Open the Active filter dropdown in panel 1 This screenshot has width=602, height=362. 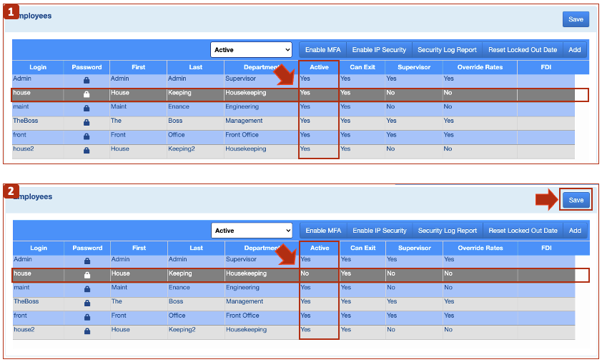(252, 50)
